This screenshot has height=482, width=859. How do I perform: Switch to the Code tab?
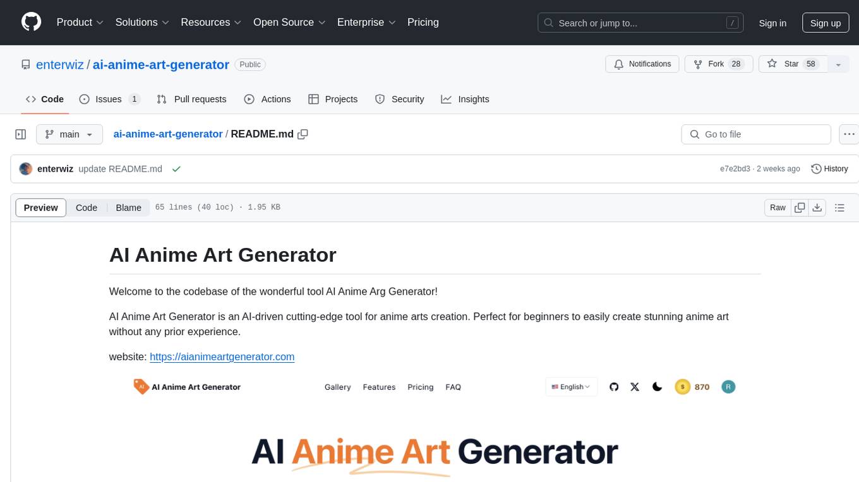tap(45, 99)
